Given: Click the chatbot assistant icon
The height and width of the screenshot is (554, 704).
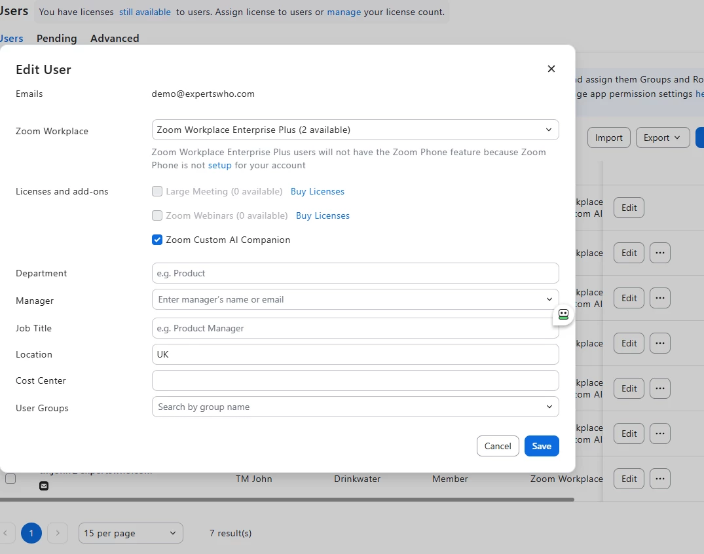Looking at the screenshot, I should [x=563, y=314].
